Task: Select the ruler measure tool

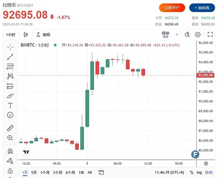Action: coord(10,128)
